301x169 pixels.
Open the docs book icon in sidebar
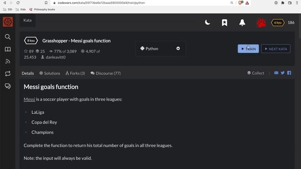pyautogui.click(x=8, y=49)
